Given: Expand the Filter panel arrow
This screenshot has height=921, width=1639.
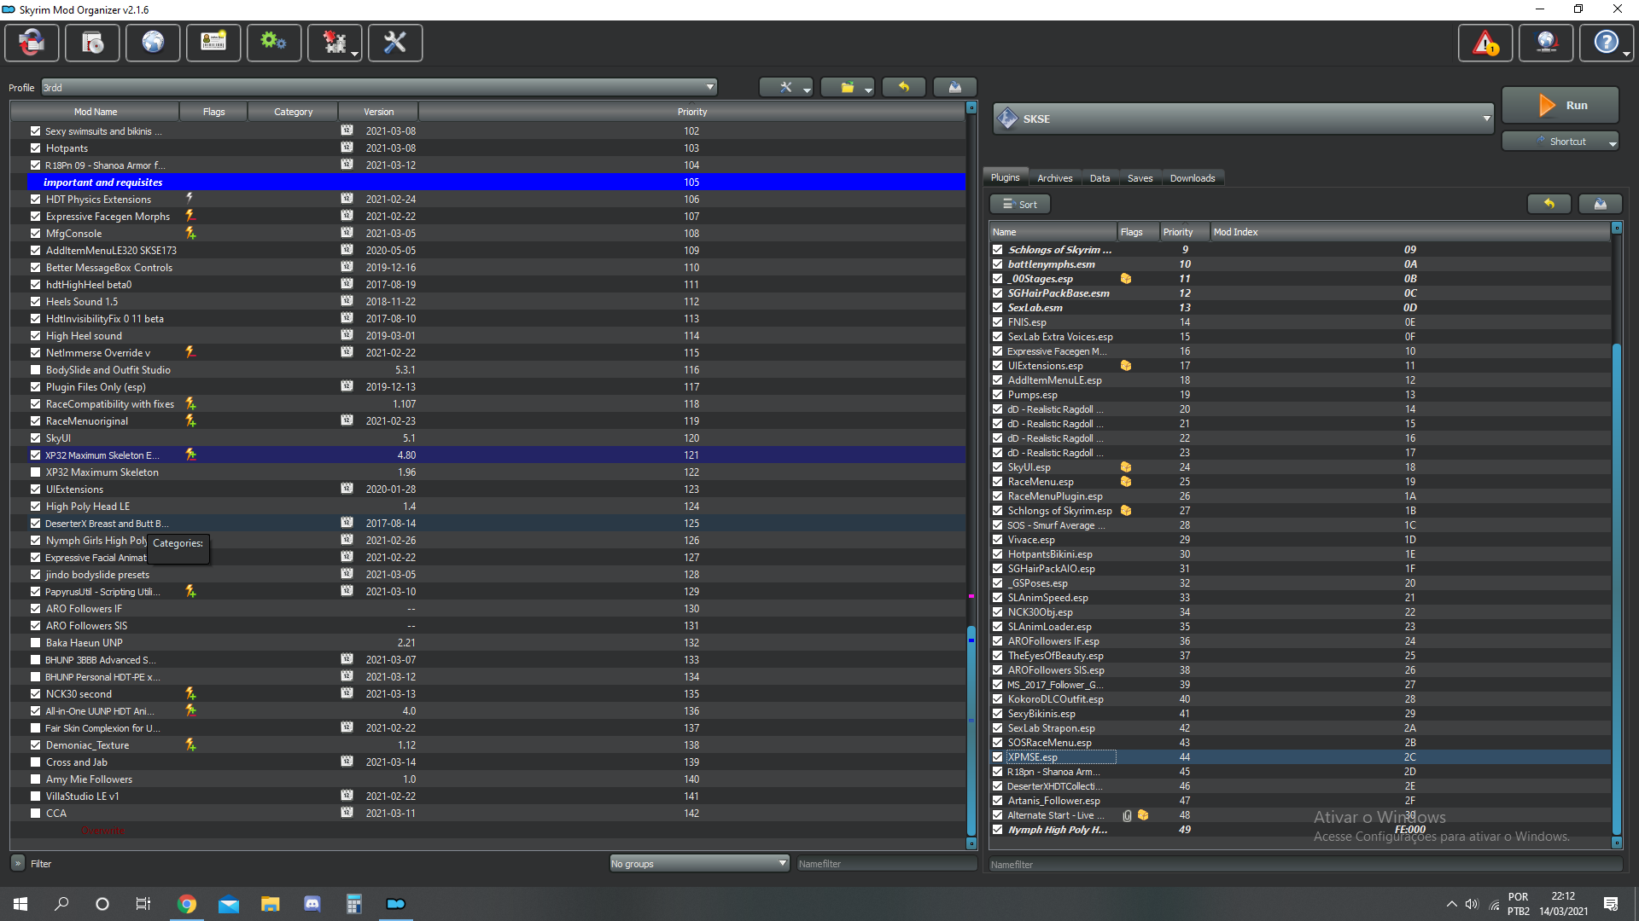Looking at the screenshot, I should [x=18, y=863].
